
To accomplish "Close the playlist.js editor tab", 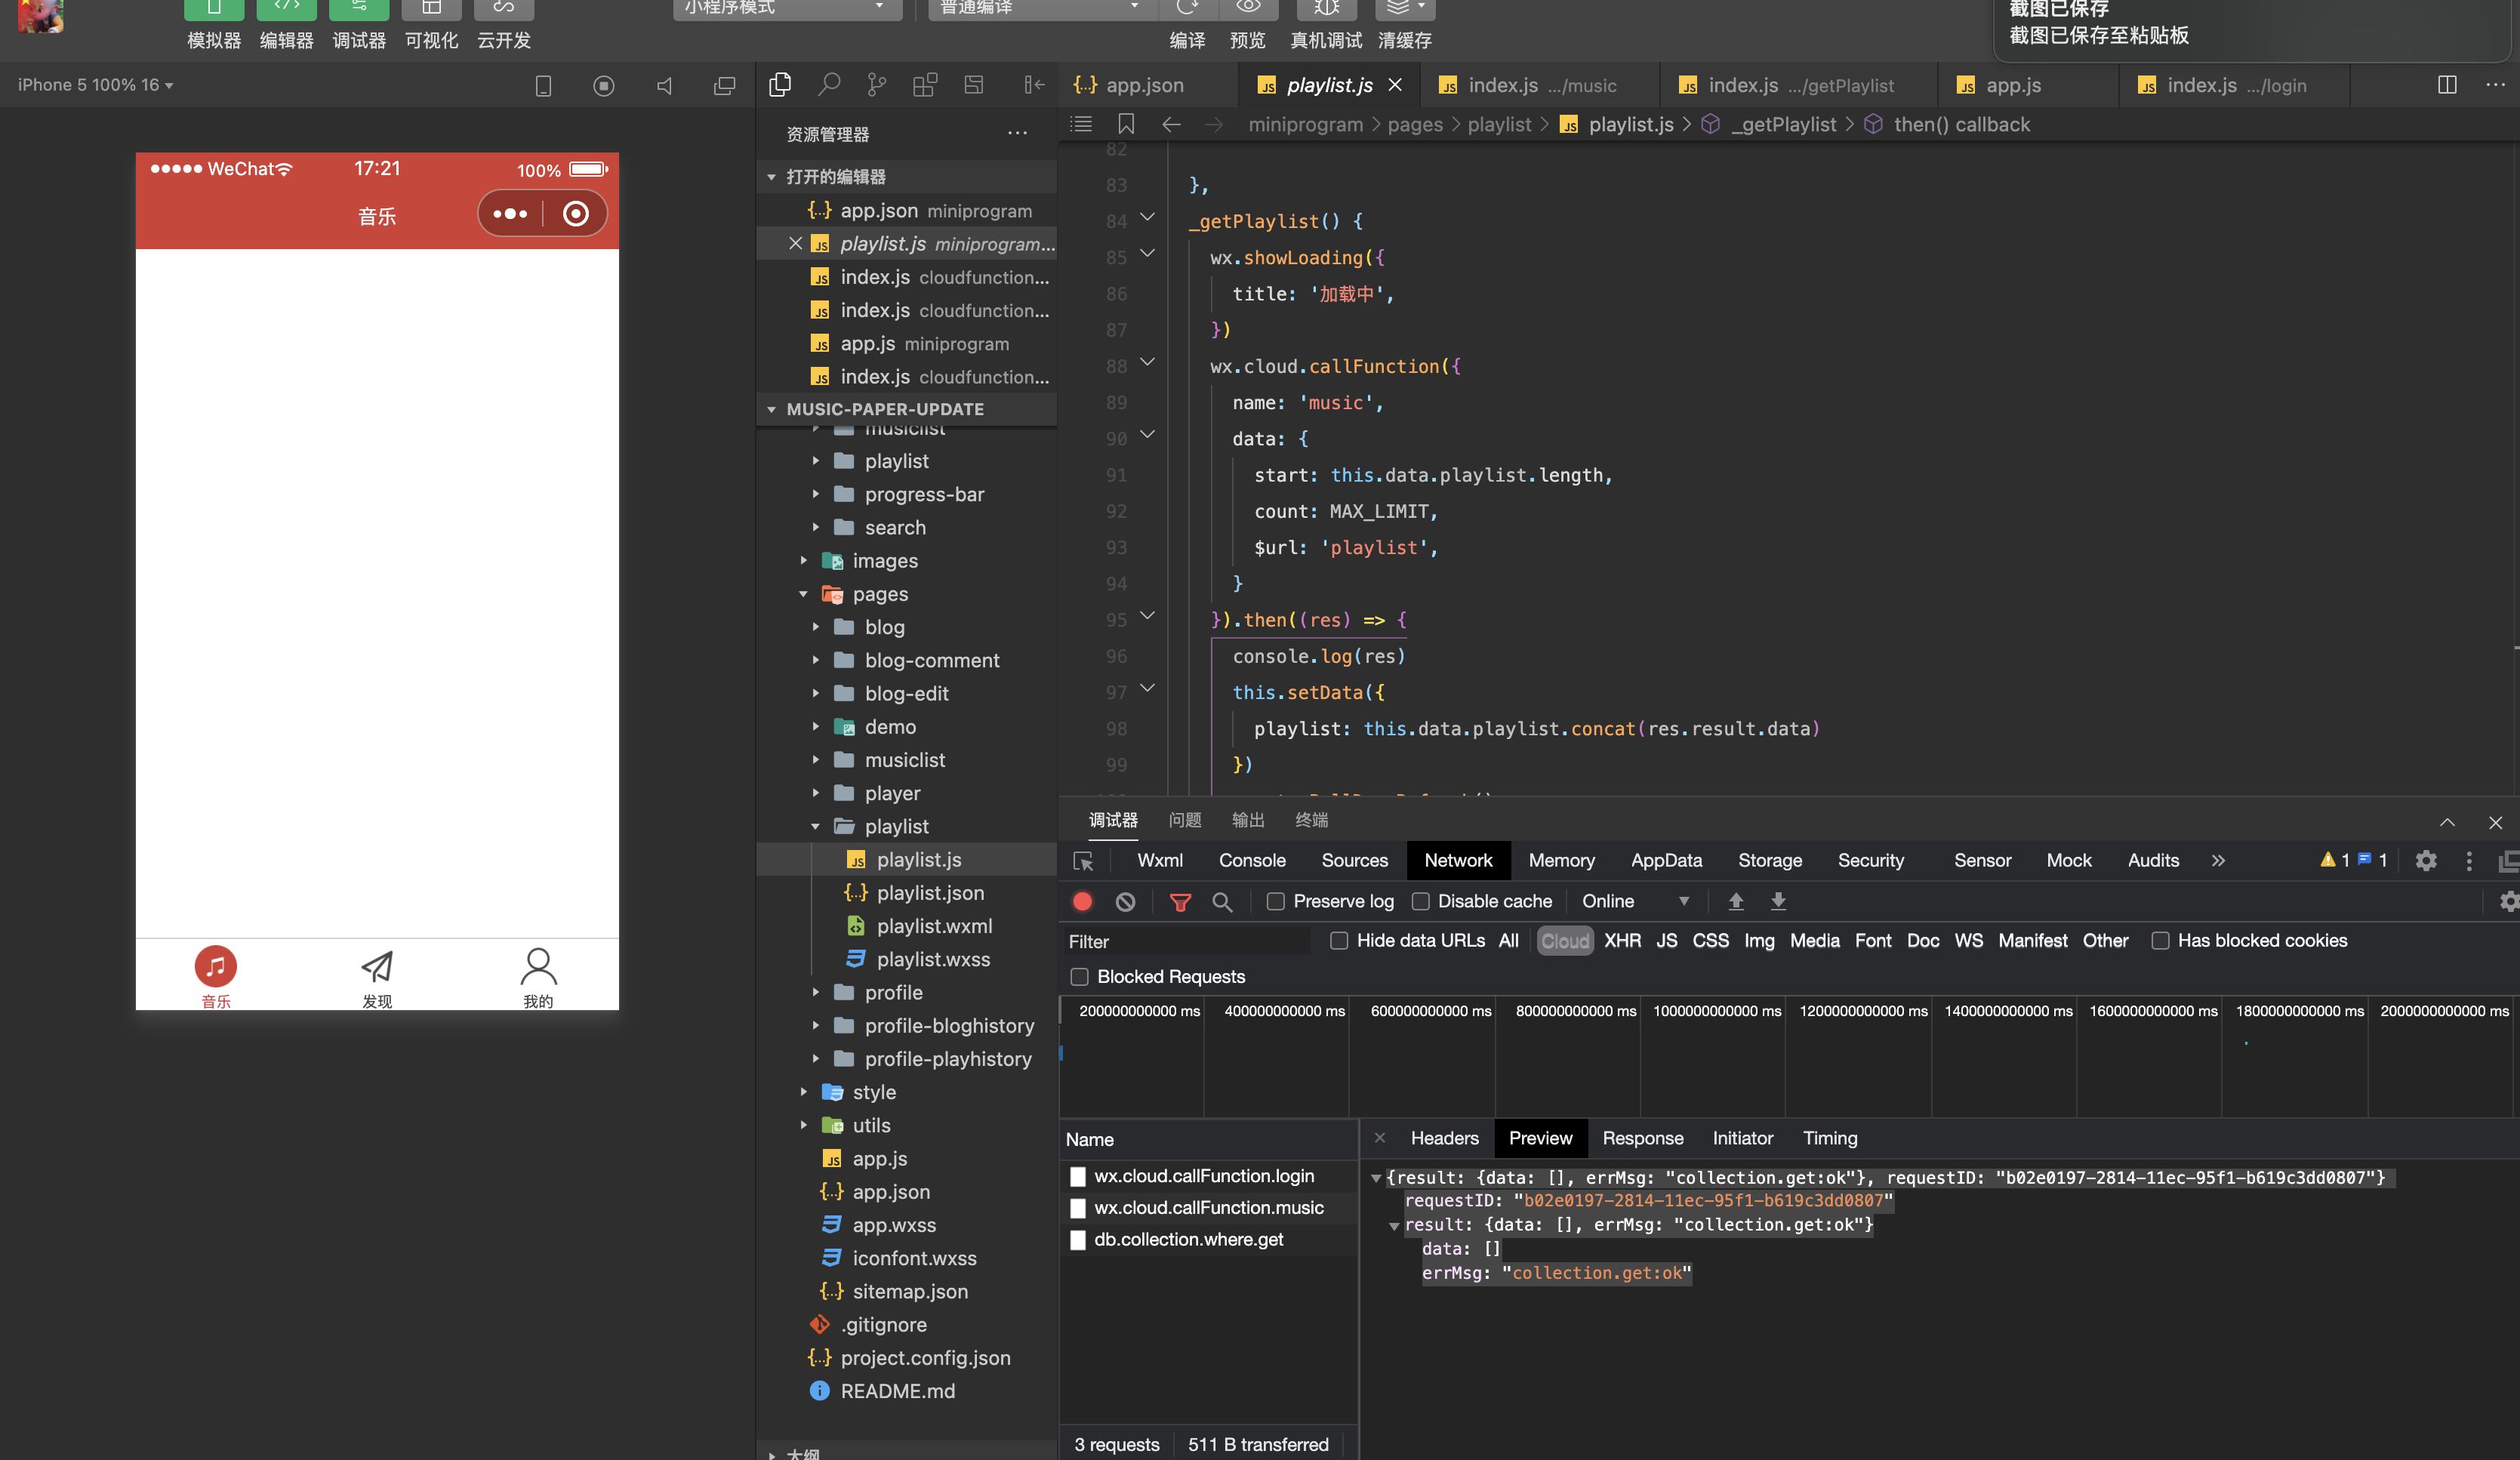I will (x=1395, y=85).
